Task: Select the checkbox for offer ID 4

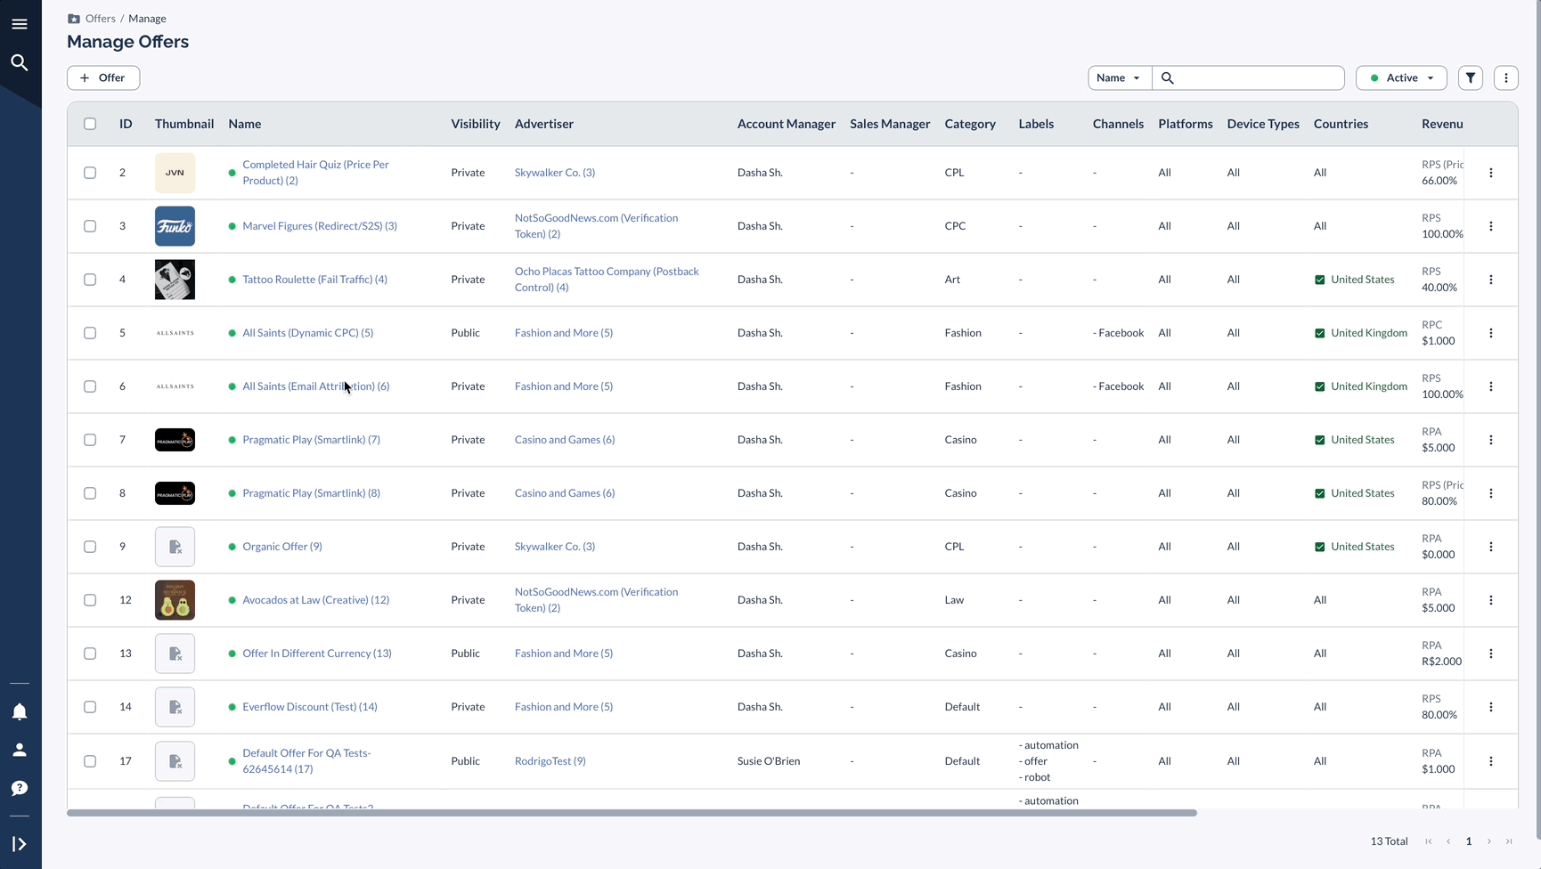Action: [x=90, y=280]
